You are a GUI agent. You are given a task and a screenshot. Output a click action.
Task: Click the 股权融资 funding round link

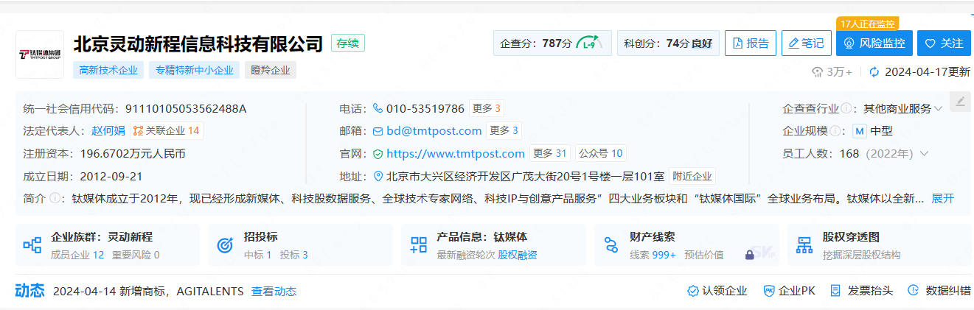click(518, 255)
